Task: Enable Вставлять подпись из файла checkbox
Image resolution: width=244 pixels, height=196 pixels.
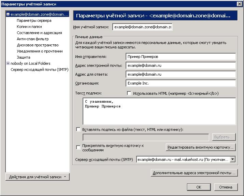Action: click(78, 130)
